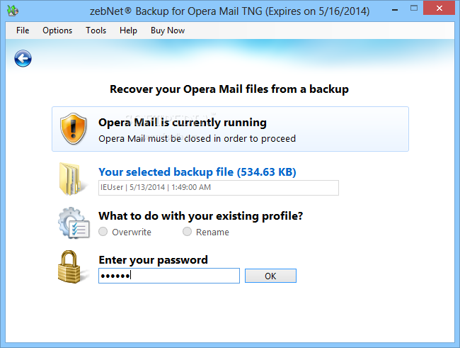Minimize the zebNet Backup window
This screenshot has height=348, width=460.
point(395,10)
